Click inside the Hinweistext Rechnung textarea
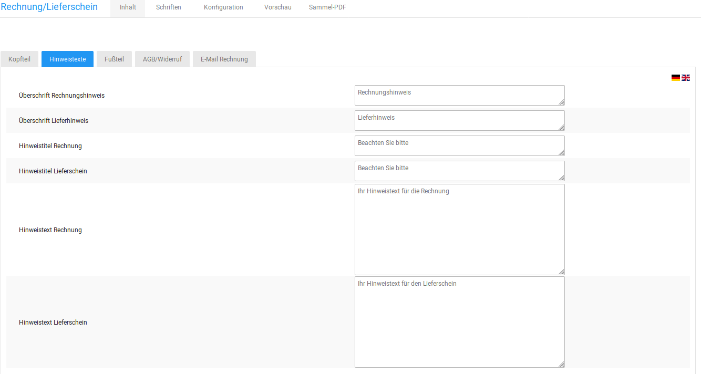Screen dimensions: 701x374 [459, 230]
